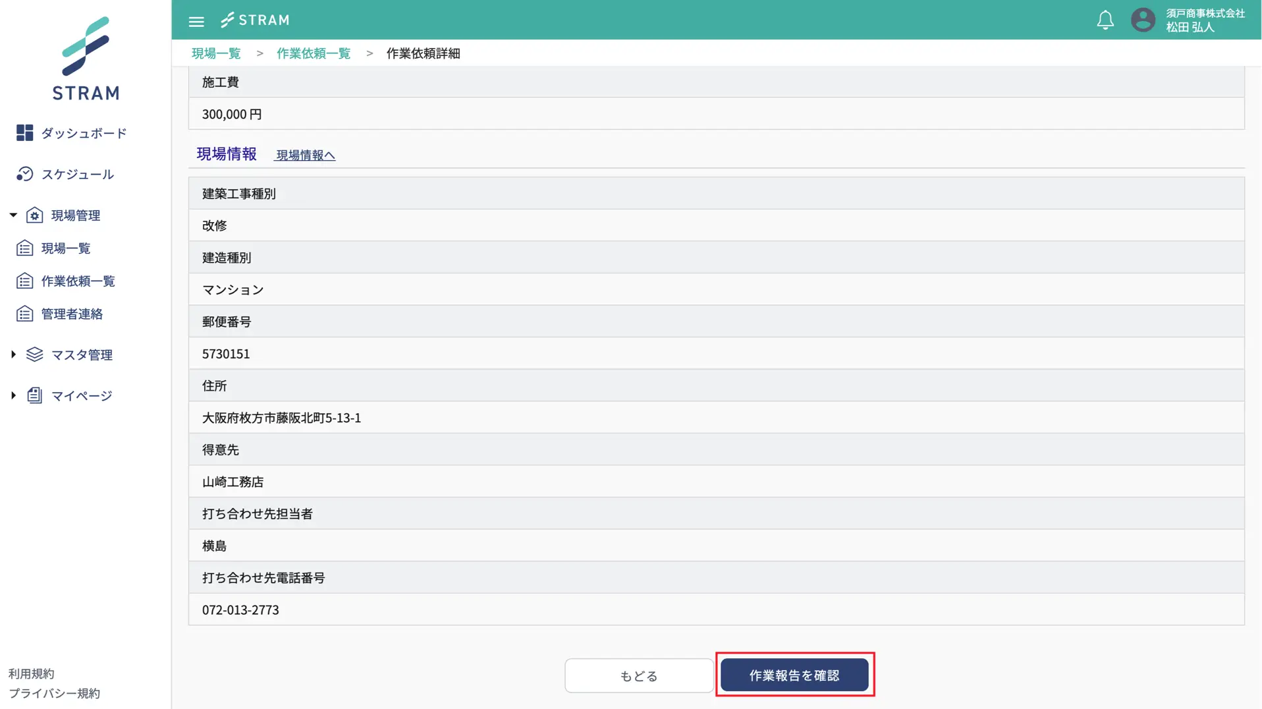Open 管理者連絡 in the sidebar
The width and height of the screenshot is (1262, 709).
tap(72, 314)
